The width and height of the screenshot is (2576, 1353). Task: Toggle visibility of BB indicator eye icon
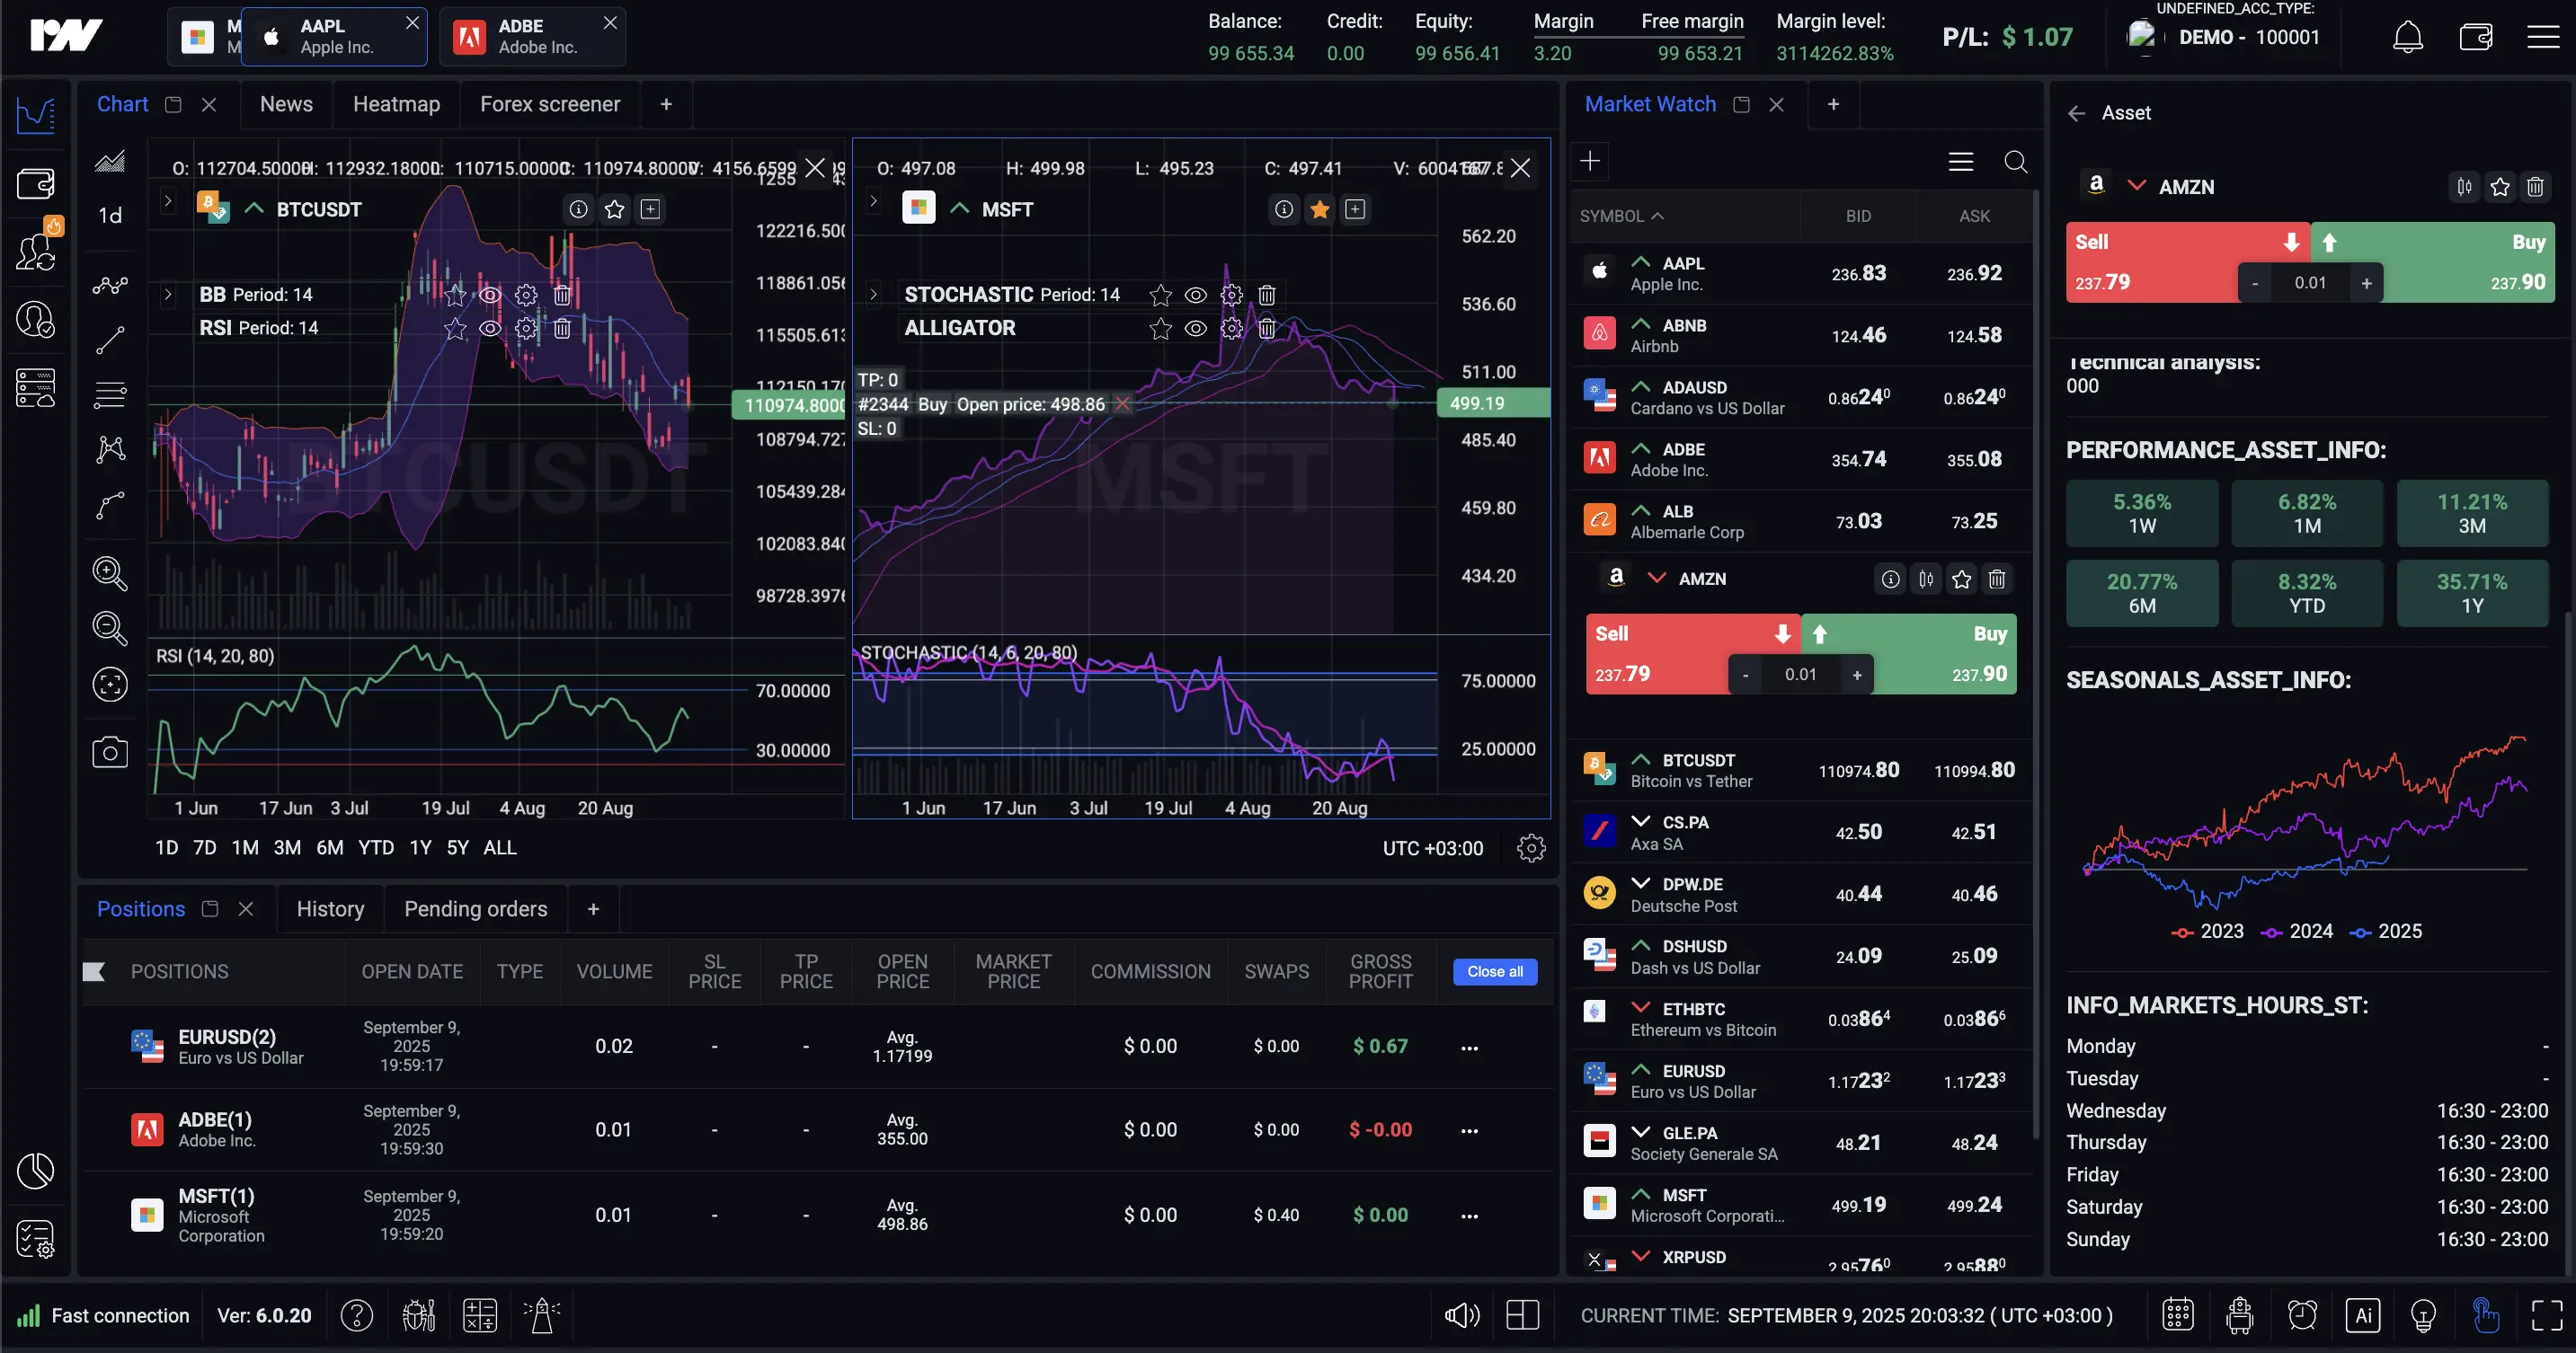(490, 295)
